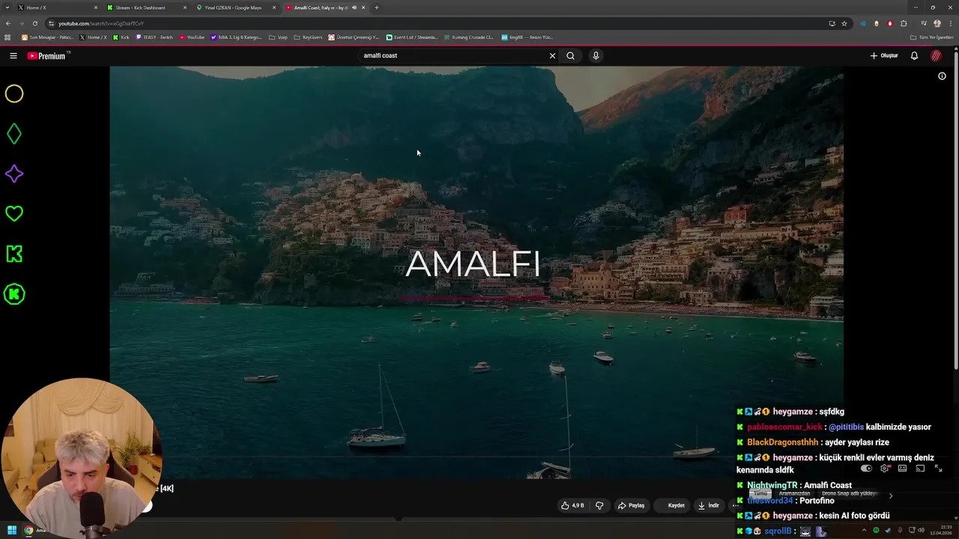Click the green heart overlay icon
This screenshot has width=959, height=539.
click(x=14, y=214)
